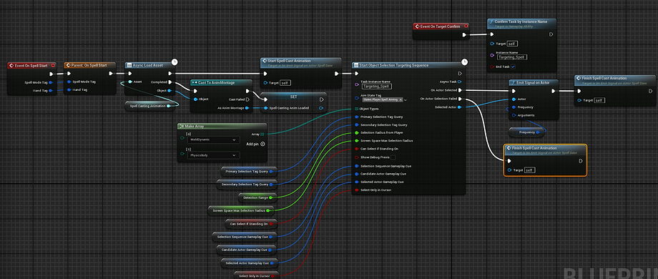Click the latent clock icon on Async Load Asset

pyautogui.click(x=175, y=62)
